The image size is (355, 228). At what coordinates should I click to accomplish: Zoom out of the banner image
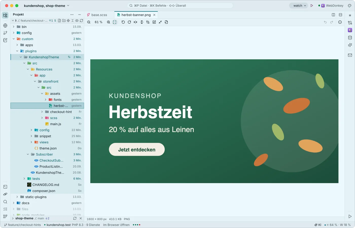89,22
